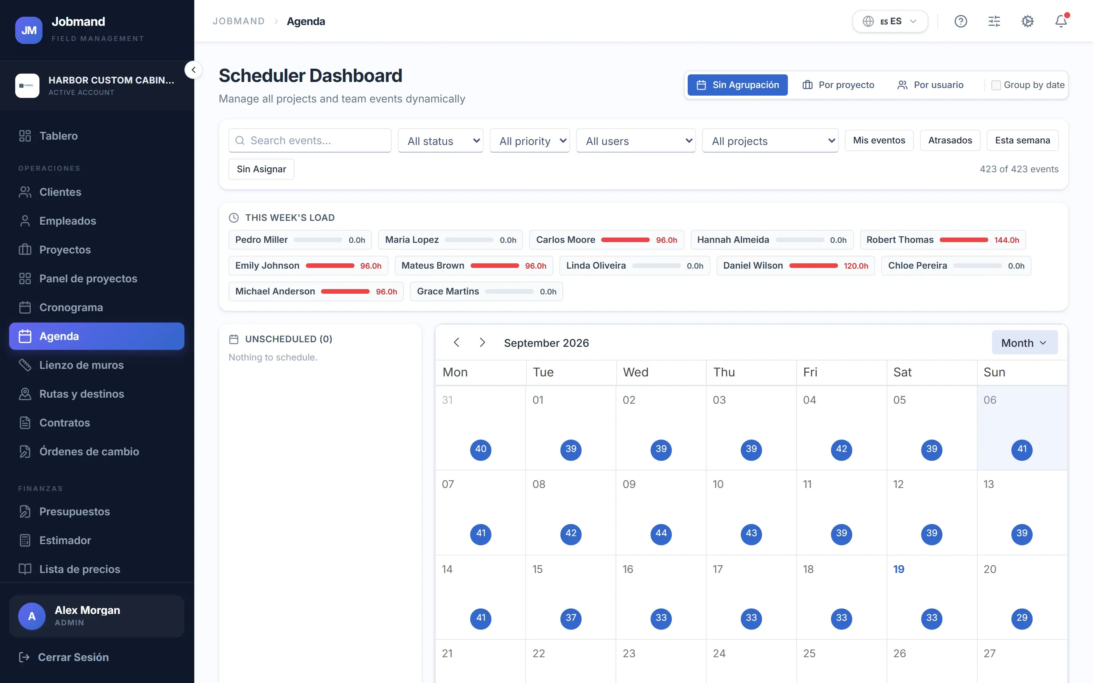Click Daniel Wilson's 120.0h load bar
This screenshot has width=1093, height=683.
pyautogui.click(x=813, y=266)
